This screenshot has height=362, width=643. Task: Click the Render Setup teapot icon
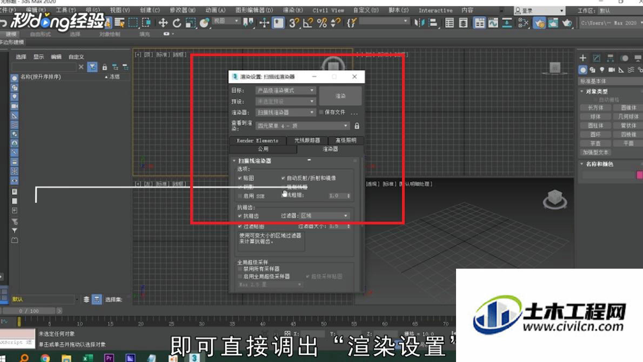click(539, 23)
